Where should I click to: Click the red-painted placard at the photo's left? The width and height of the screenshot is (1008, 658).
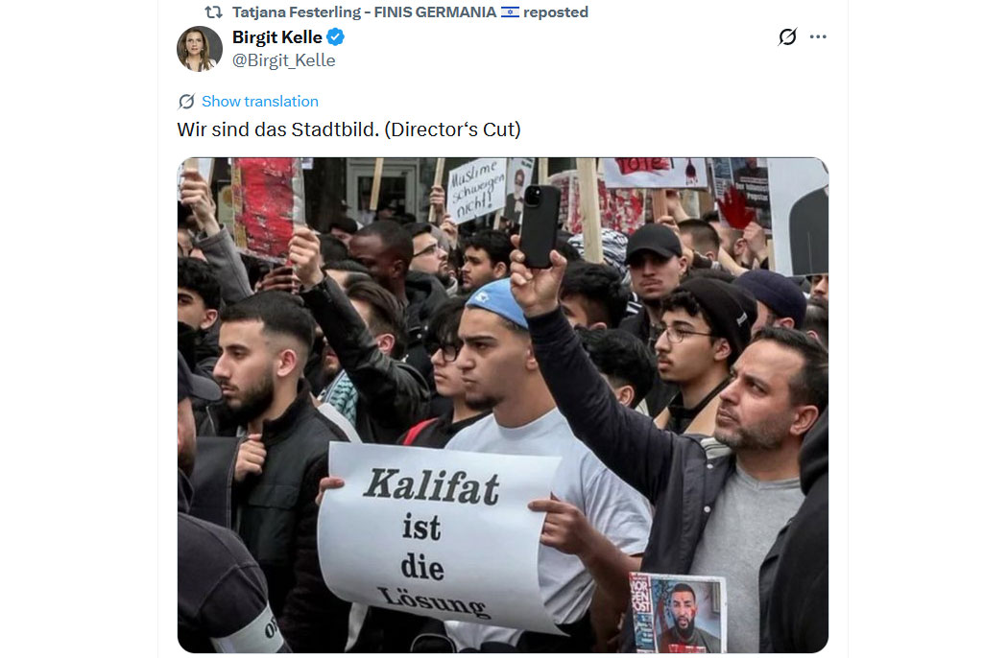266,207
